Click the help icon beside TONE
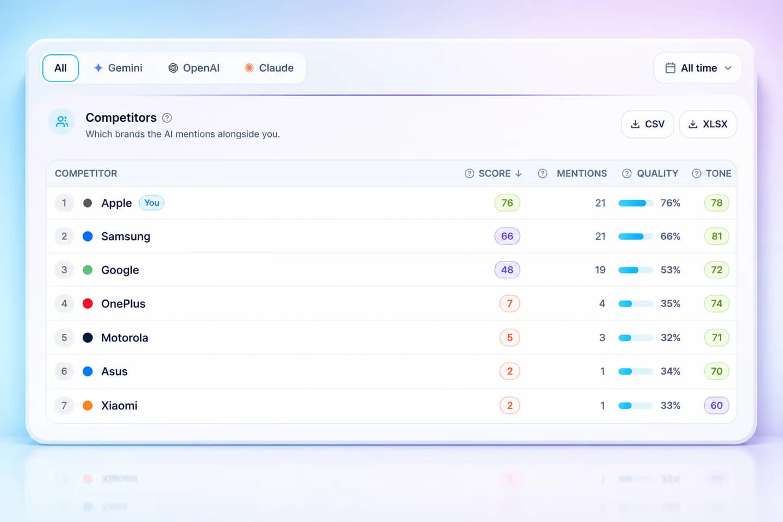Screen dimensions: 783x522 696,173
